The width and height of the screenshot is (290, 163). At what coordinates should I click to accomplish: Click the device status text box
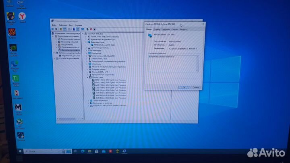coord(174,64)
